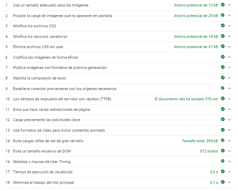Click Publica imágenes con formatos de próxima generación

(x=60, y=68)
